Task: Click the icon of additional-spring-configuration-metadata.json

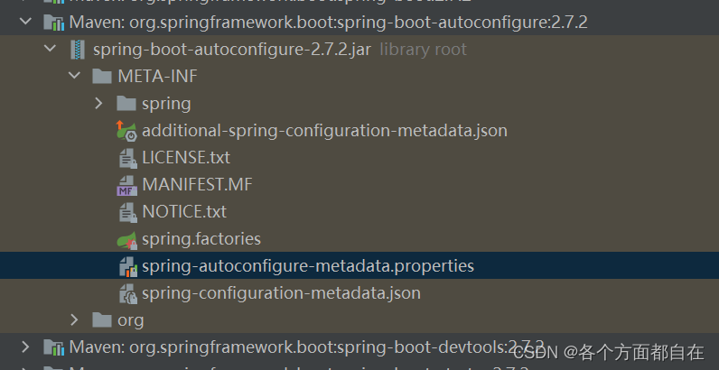Action: coord(126,131)
